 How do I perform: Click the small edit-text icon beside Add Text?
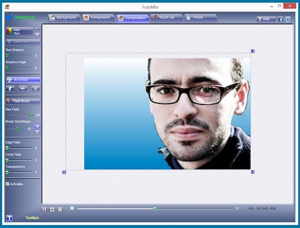click(x=37, y=30)
